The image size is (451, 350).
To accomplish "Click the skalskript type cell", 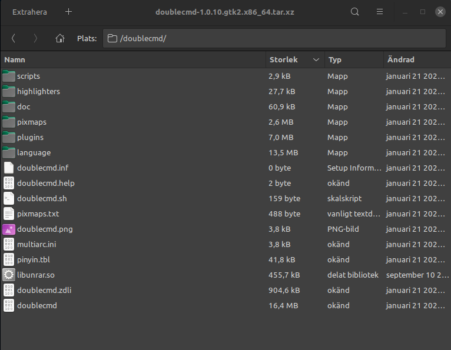I will [344, 199].
